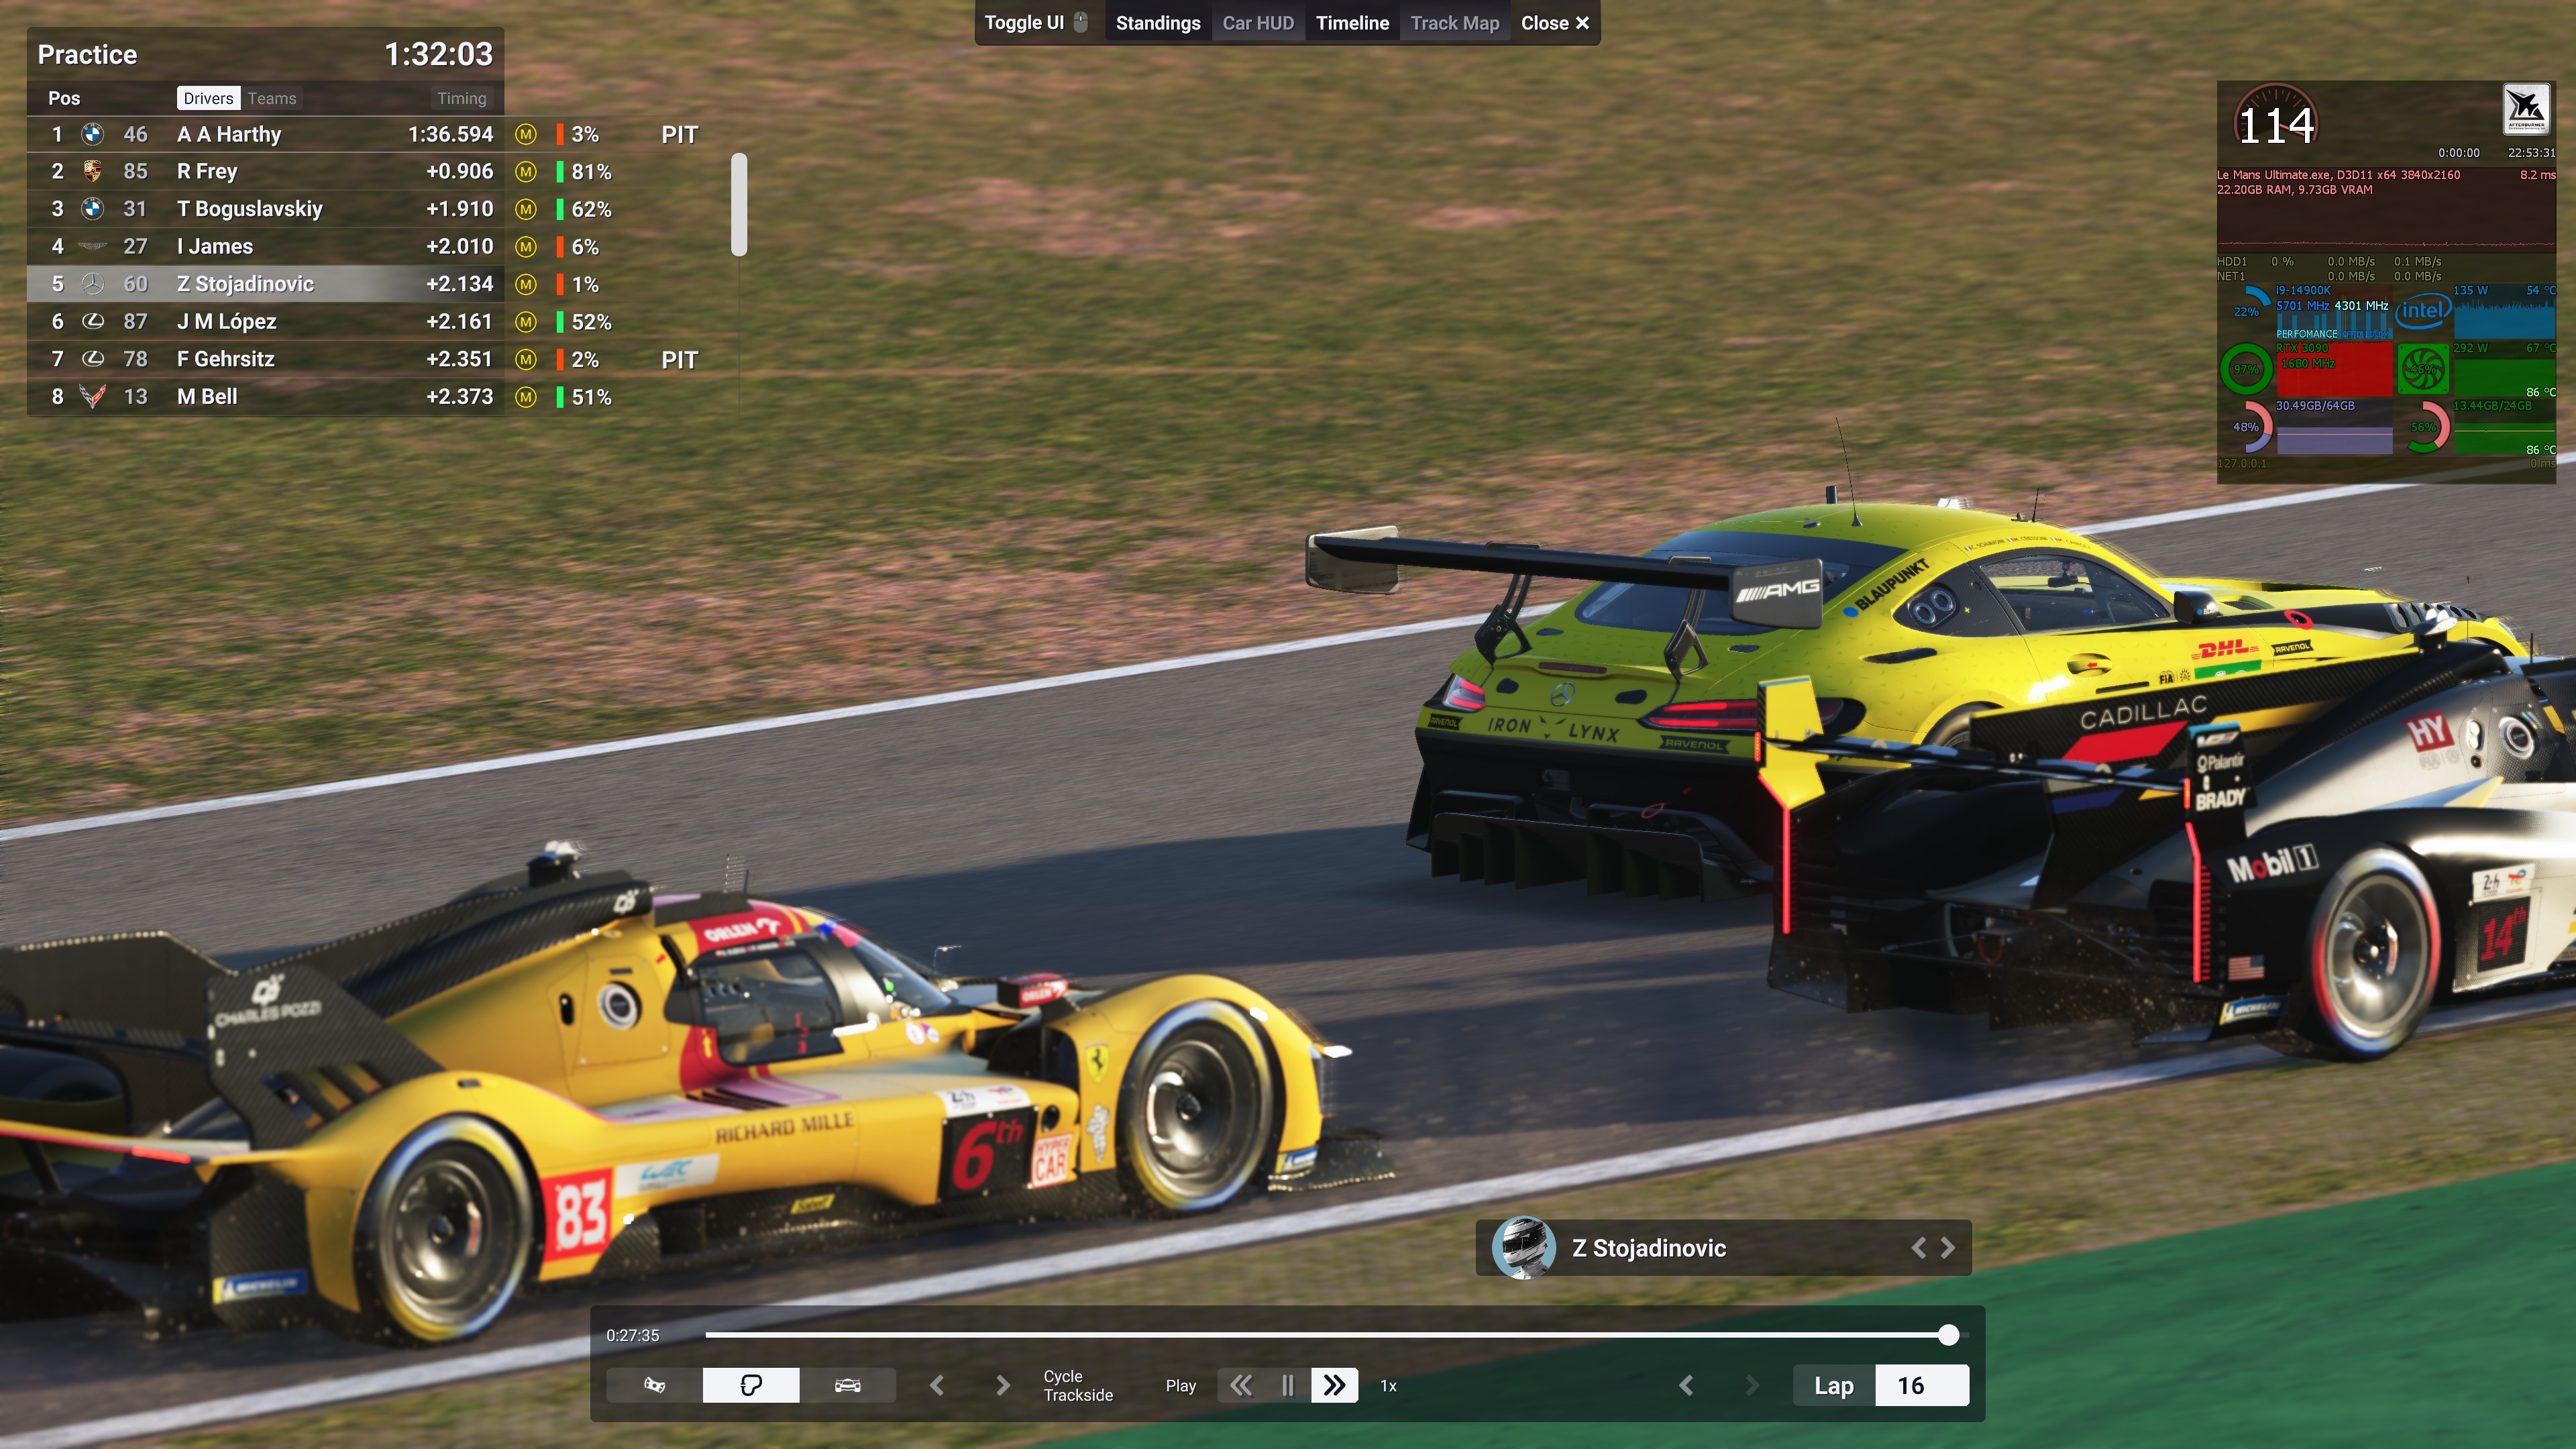This screenshot has height=1449, width=2576.
Task: Toggle the Car HUD overlay
Action: (1258, 23)
